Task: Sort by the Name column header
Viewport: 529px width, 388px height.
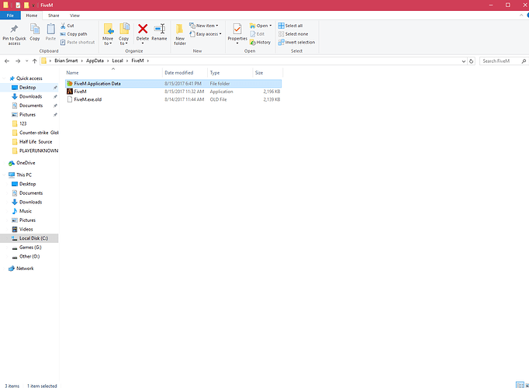Action: pos(113,72)
